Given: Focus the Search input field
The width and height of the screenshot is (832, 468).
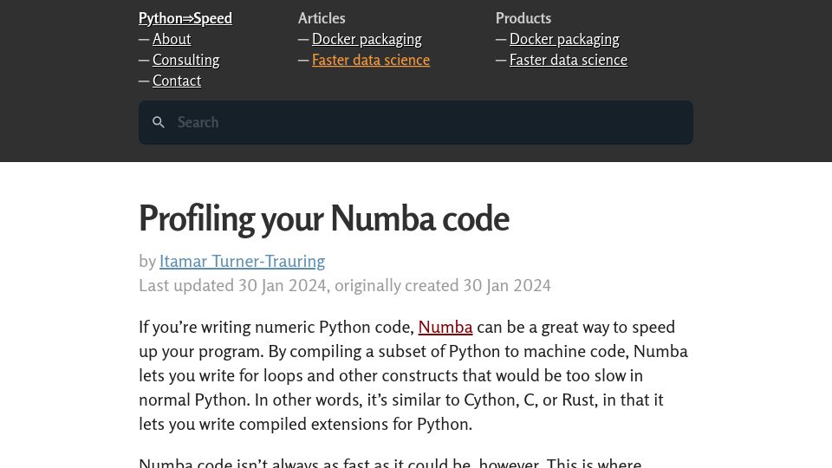Looking at the screenshot, I should click(x=415, y=122).
